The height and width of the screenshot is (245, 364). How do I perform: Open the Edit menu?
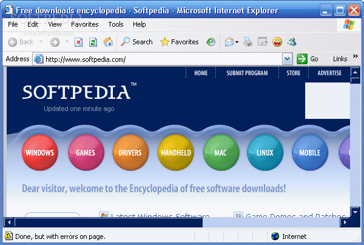[33, 24]
